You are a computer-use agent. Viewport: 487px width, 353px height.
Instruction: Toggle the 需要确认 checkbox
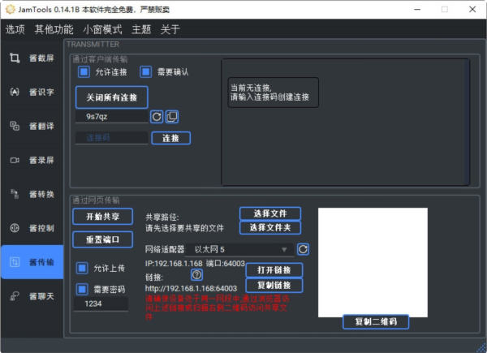pyautogui.click(x=145, y=71)
